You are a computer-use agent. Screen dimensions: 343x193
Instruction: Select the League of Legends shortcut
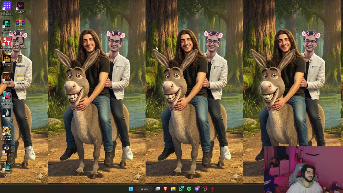[x=7, y=170]
